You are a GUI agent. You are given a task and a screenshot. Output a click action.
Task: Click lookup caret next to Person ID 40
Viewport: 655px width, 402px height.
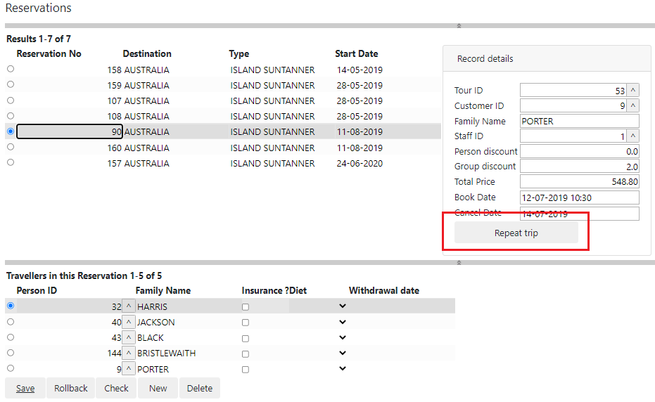click(x=129, y=322)
